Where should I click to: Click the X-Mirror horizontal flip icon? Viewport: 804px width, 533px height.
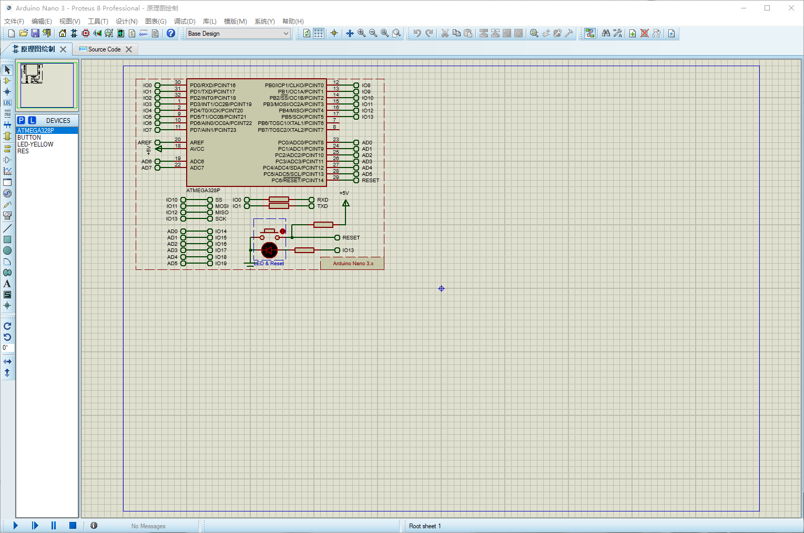[x=7, y=362]
